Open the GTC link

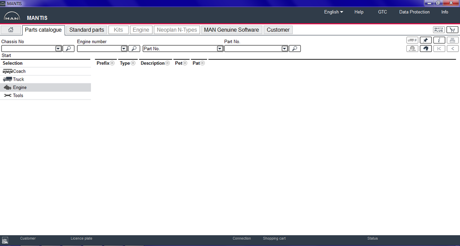(382, 12)
